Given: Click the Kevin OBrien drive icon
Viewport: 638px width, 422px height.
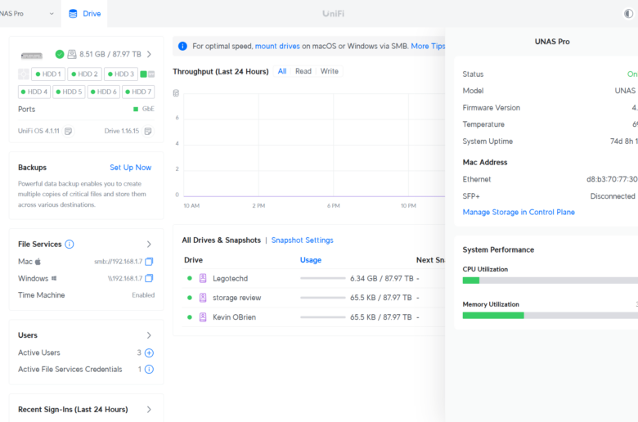Looking at the screenshot, I should pyautogui.click(x=203, y=317).
